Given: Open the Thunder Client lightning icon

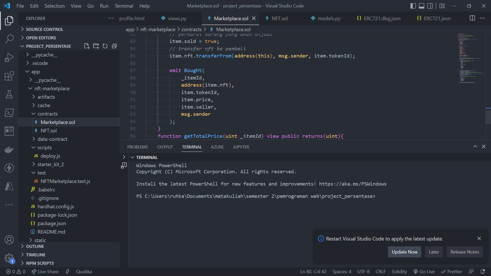Looking at the screenshot, I should (x=9, y=168).
